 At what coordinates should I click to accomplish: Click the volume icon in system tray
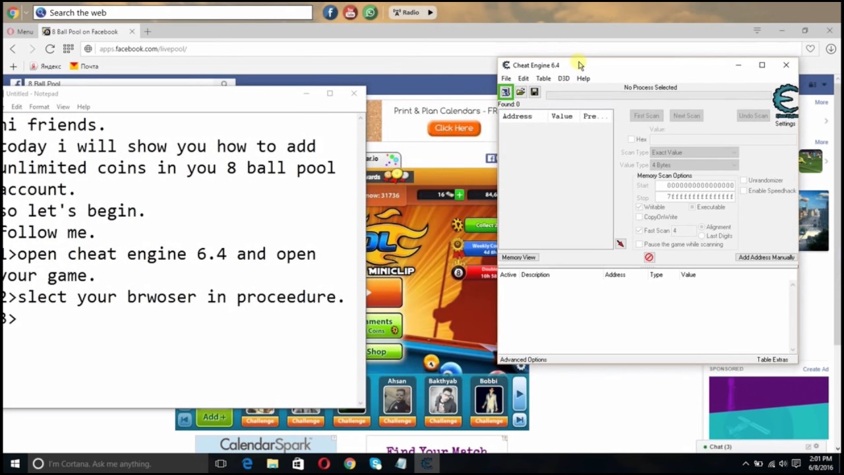783,464
